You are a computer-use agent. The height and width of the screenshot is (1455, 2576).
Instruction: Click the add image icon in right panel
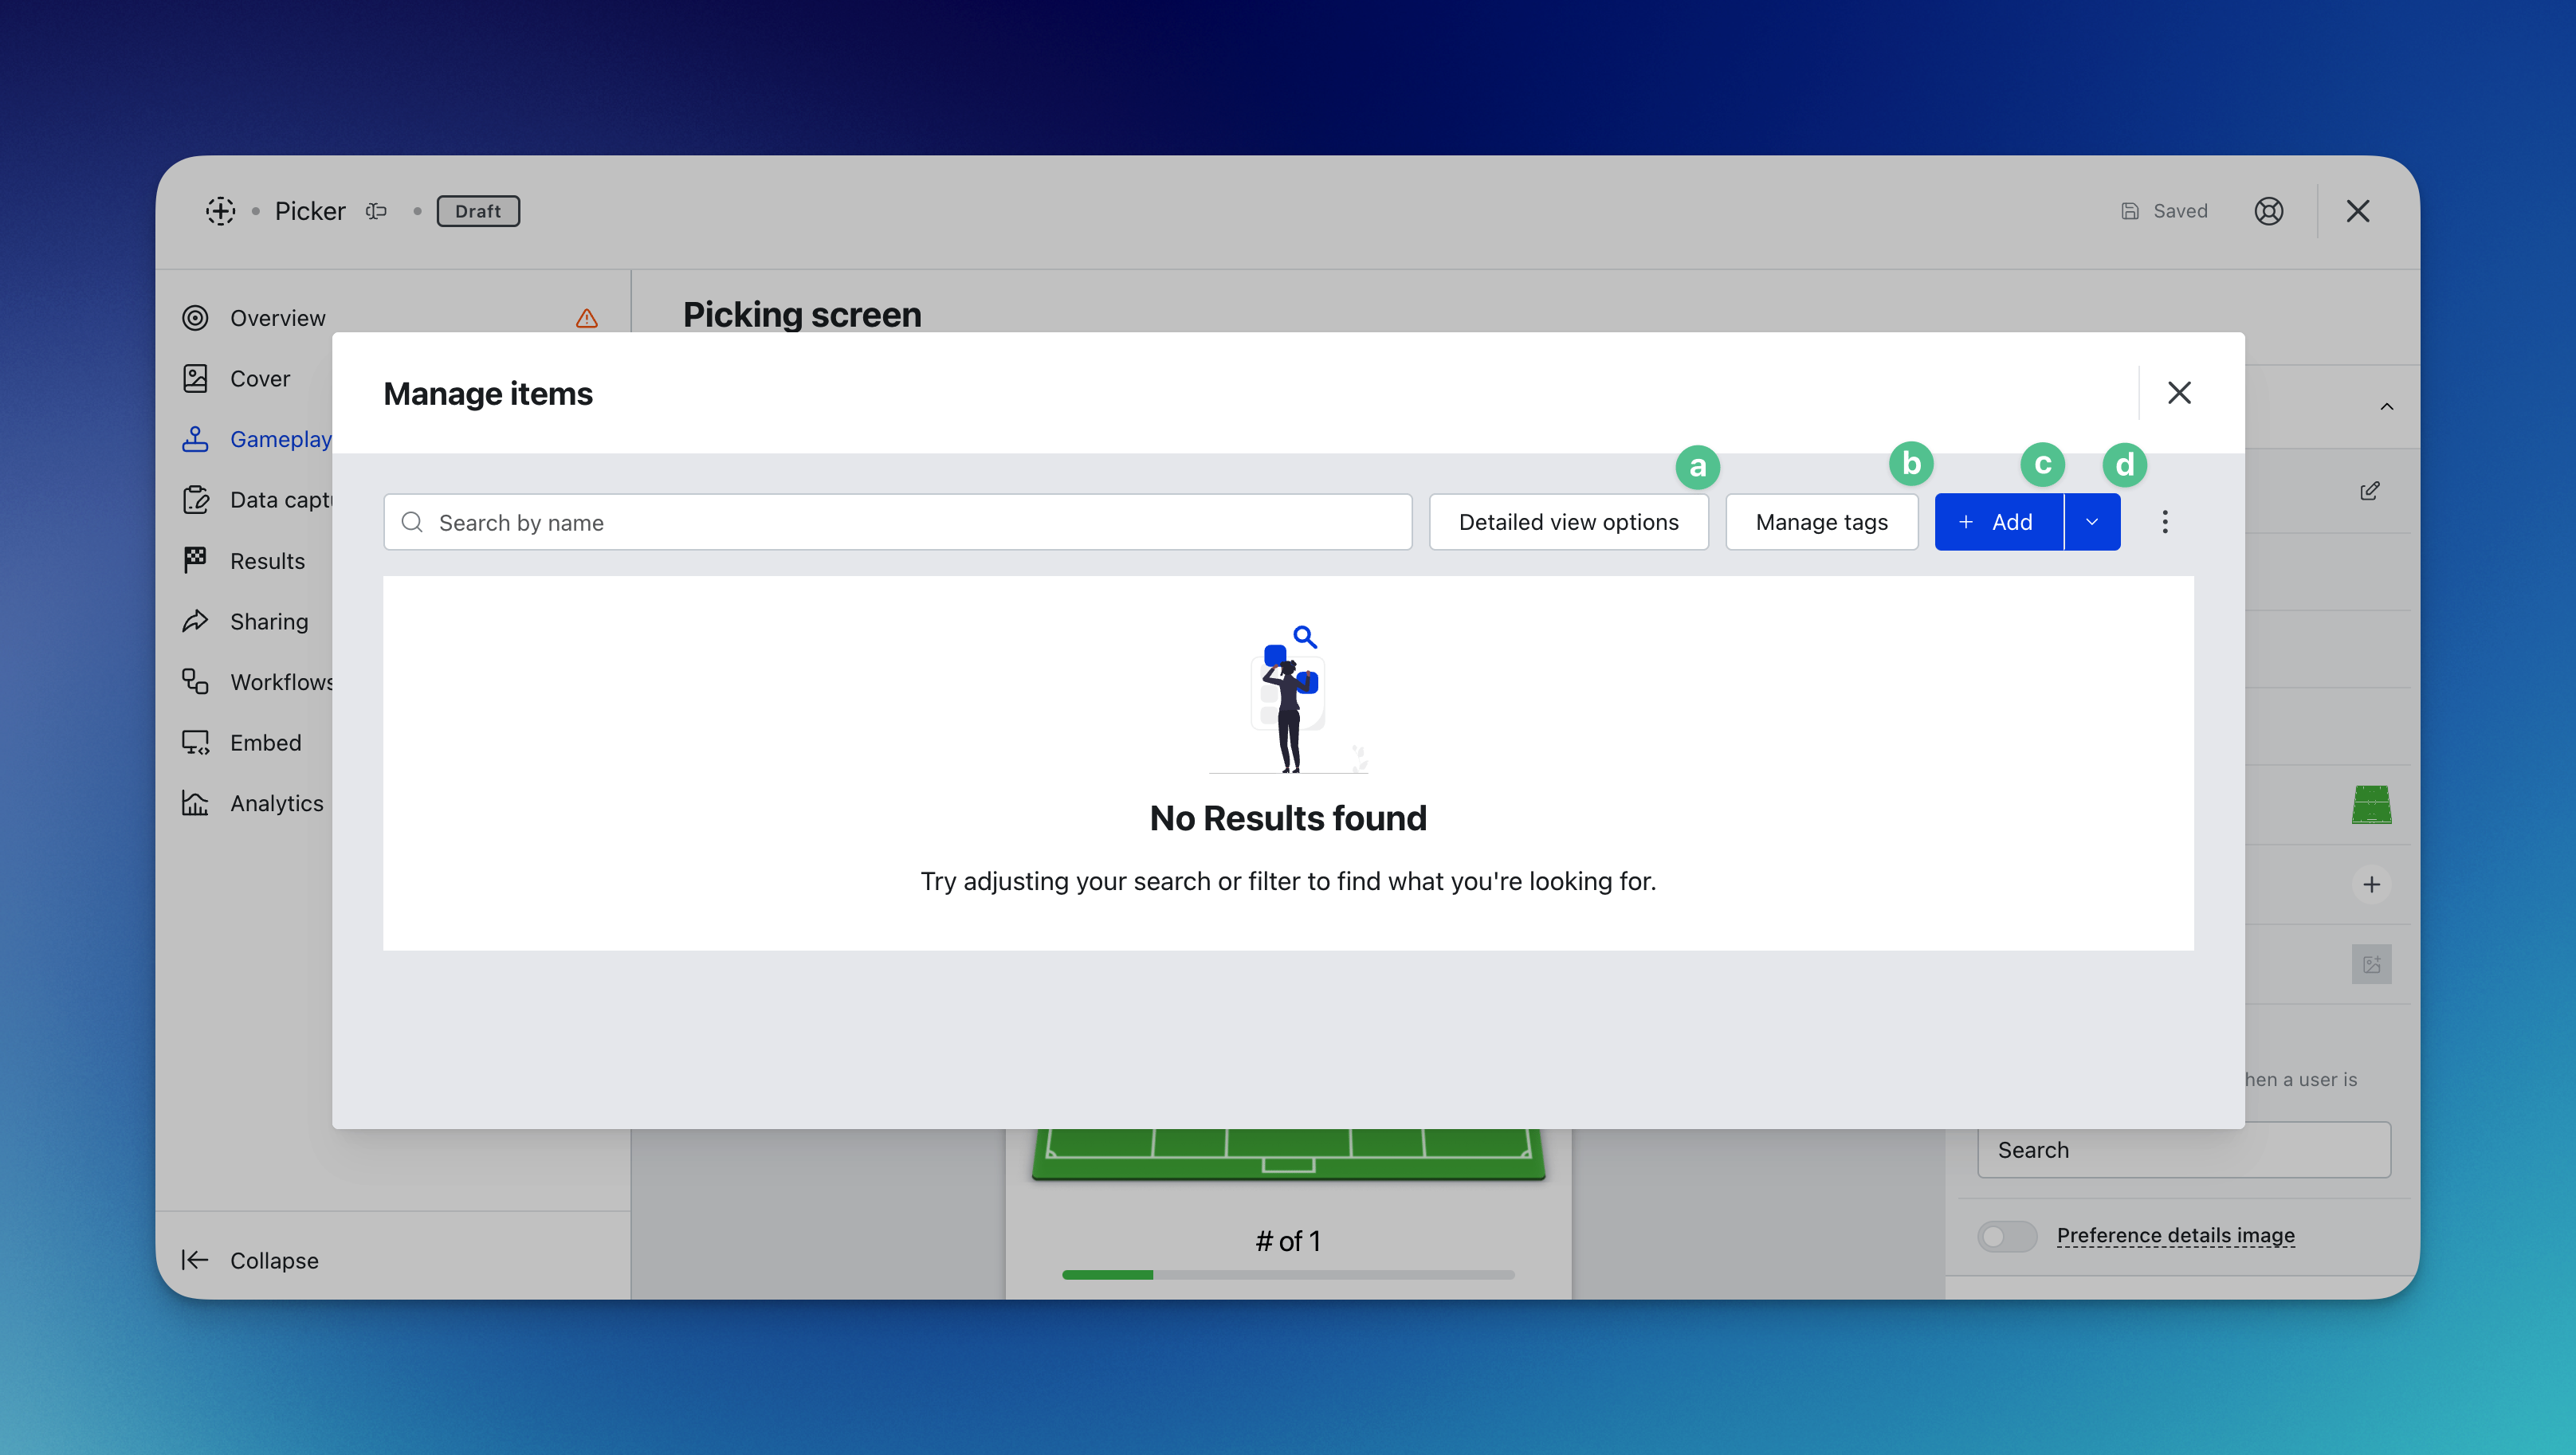tap(2371, 964)
